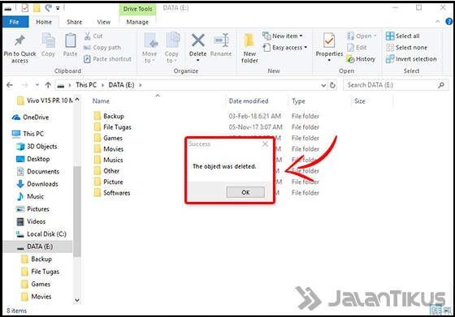Click Paste shortcut command

[107, 59]
